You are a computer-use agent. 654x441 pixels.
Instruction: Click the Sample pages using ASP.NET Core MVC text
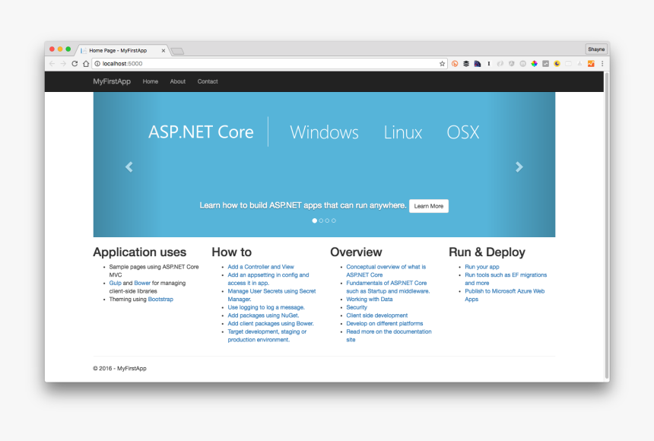154,271
